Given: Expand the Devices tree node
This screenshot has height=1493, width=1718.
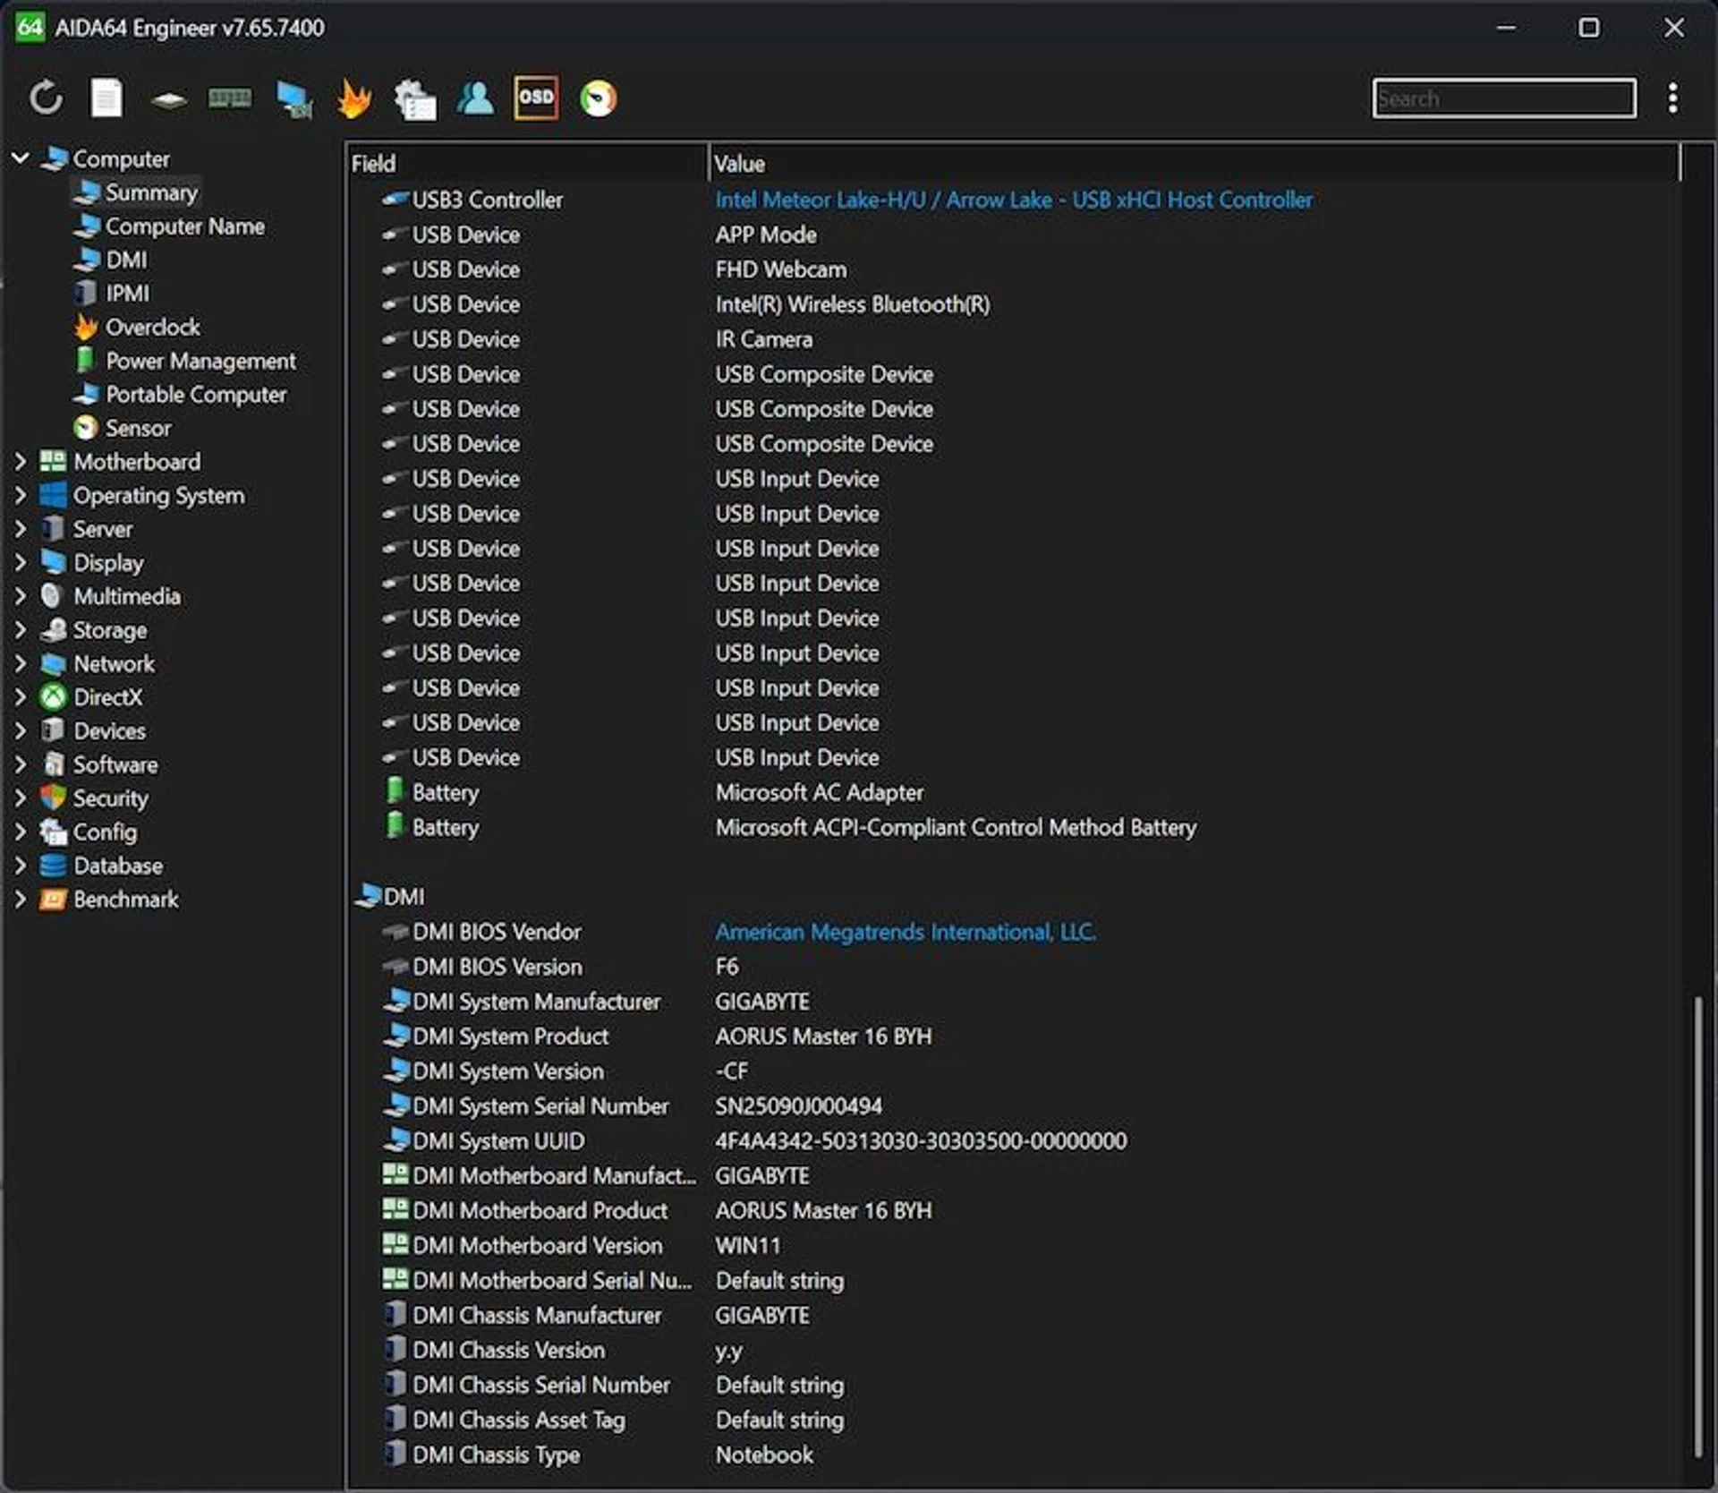Looking at the screenshot, I should 20,731.
